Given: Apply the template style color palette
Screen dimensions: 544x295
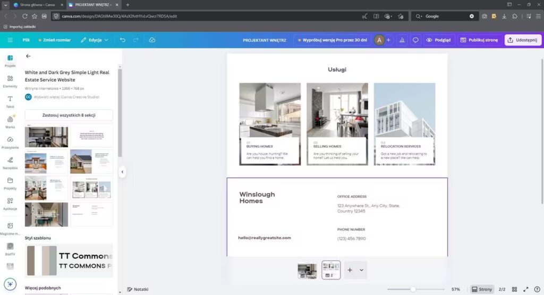Looking at the screenshot, I should pyautogui.click(x=41, y=260).
